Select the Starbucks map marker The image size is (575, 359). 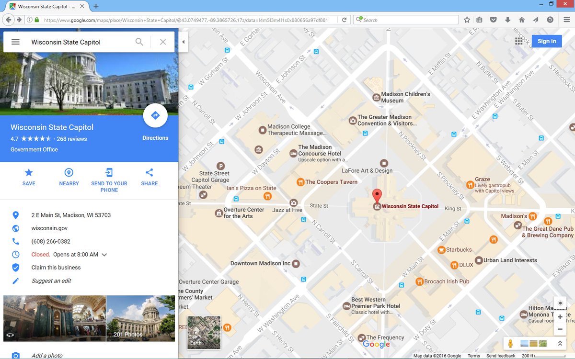point(441,250)
